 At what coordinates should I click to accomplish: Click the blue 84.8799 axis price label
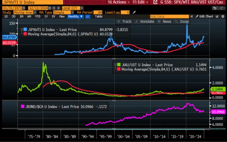pos(9,37)
